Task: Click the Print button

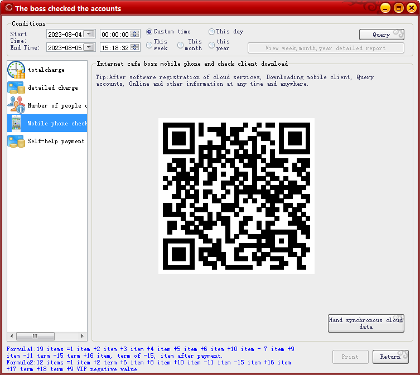Action: [x=350, y=357]
